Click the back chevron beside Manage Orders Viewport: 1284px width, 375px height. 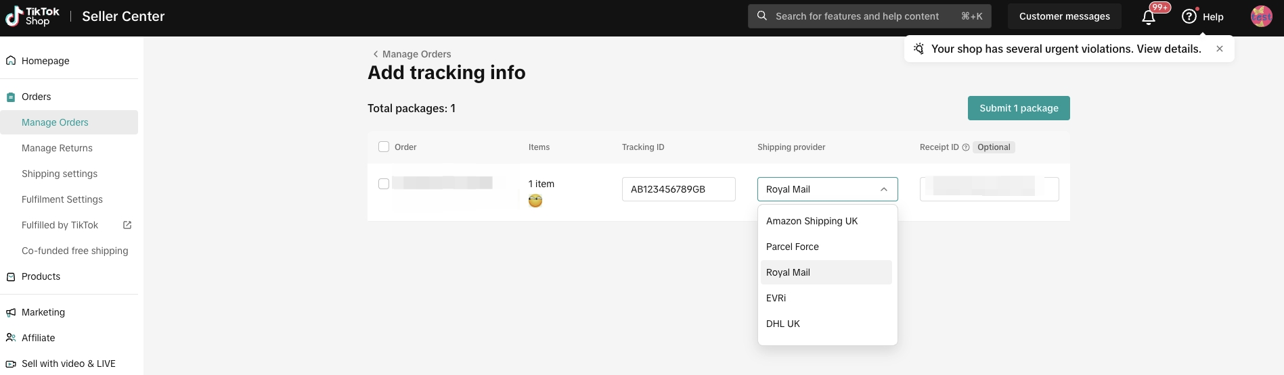point(376,54)
